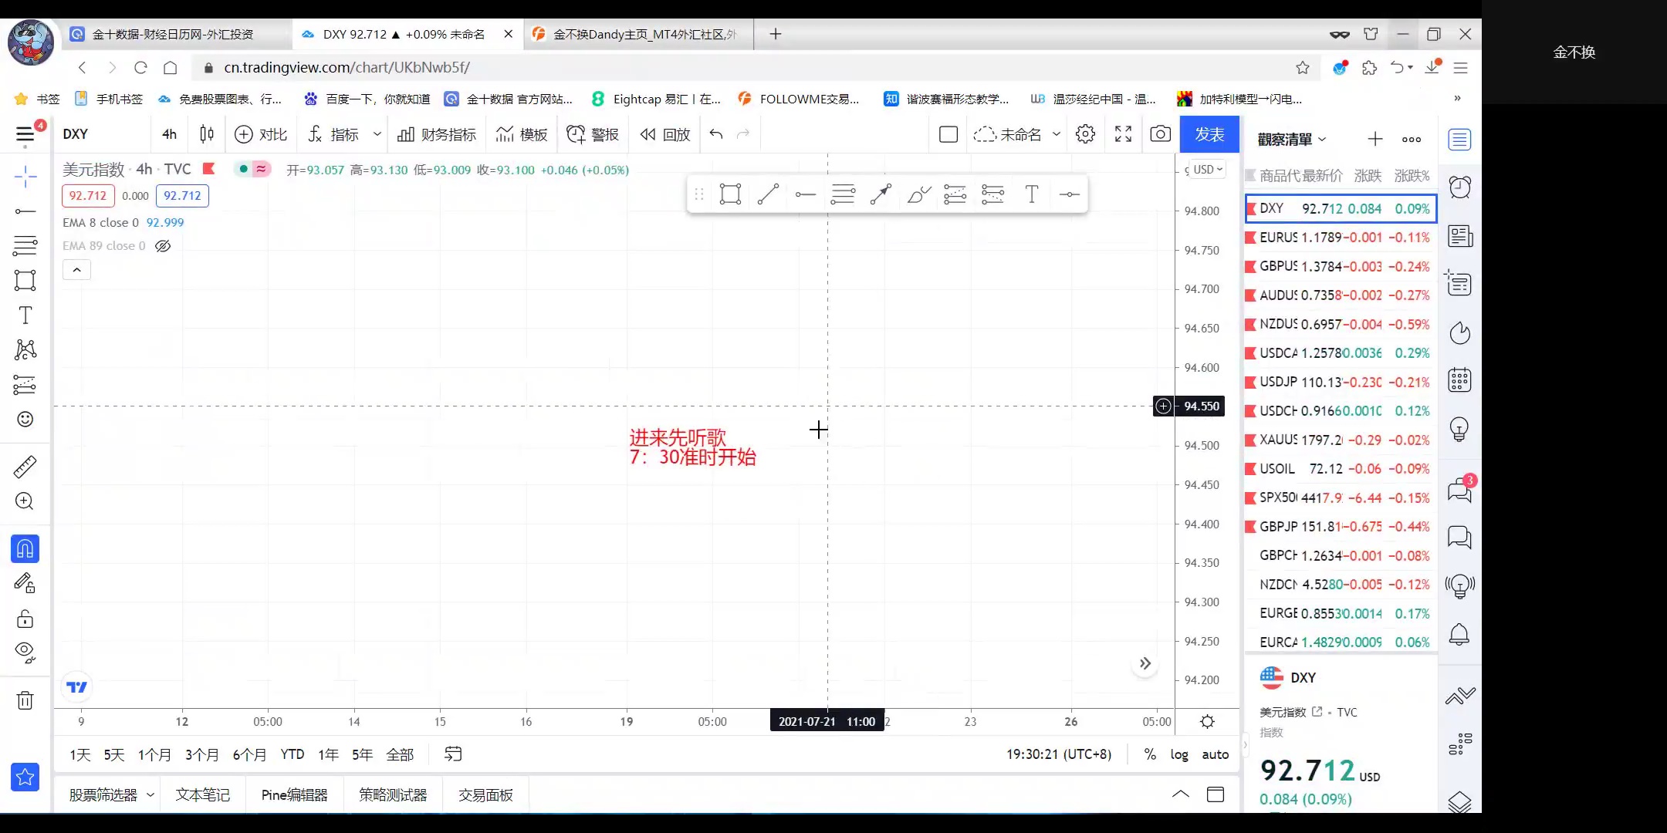The width and height of the screenshot is (1667, 833).
Task: Open chart settings gear in top toolbar
Action: tap(1085, 134)
